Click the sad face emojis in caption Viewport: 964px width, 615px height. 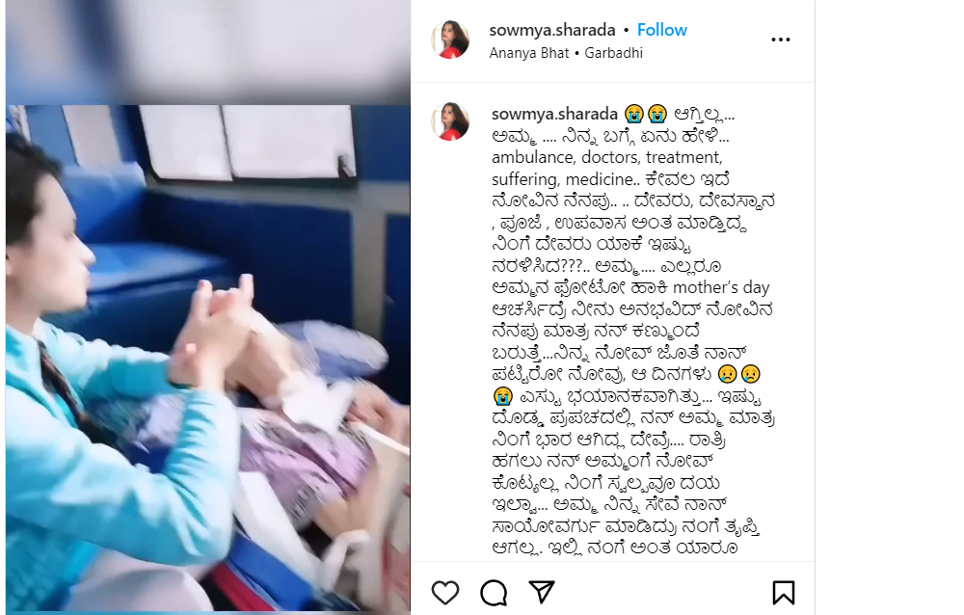pos(739,374)
